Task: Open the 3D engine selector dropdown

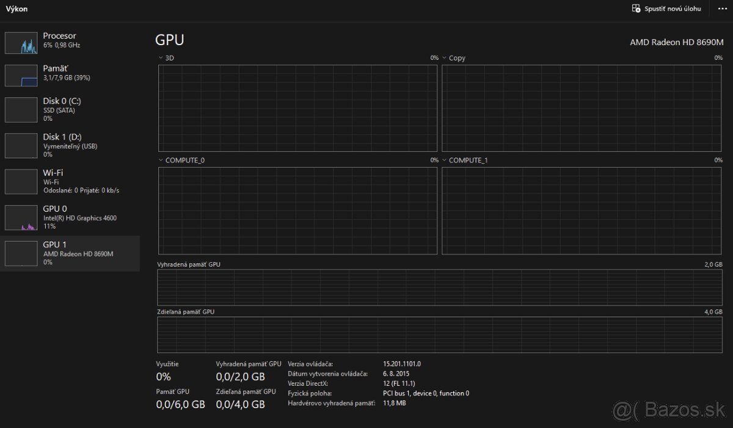Action: click(161, 57)
